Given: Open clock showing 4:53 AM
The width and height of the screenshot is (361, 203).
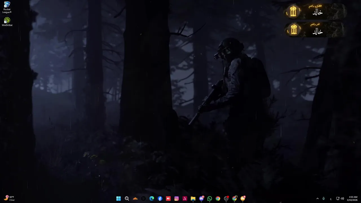Looking at the screenshot, I should (353, 198).
